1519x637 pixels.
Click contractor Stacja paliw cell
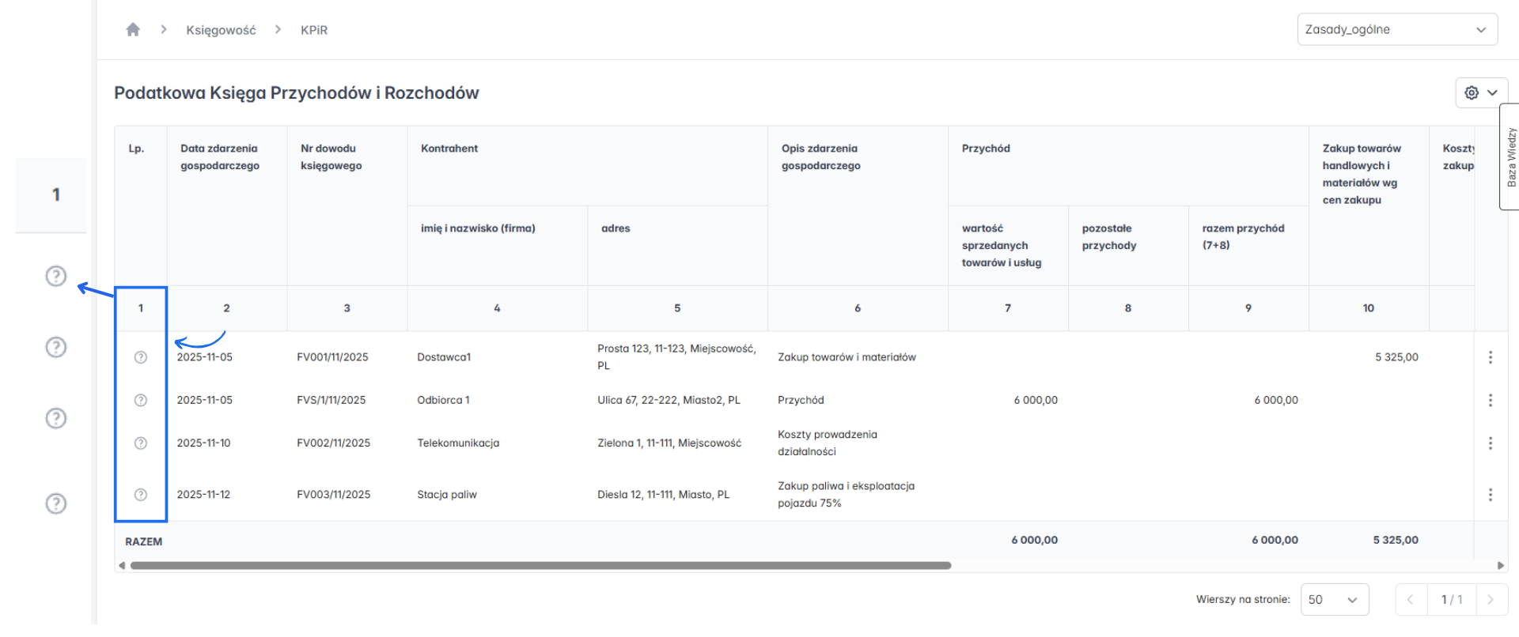coord(447,495)
